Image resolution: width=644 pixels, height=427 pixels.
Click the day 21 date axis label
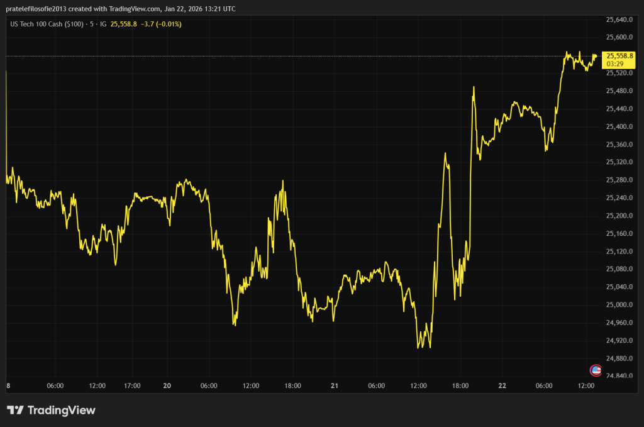click(335, 385)
